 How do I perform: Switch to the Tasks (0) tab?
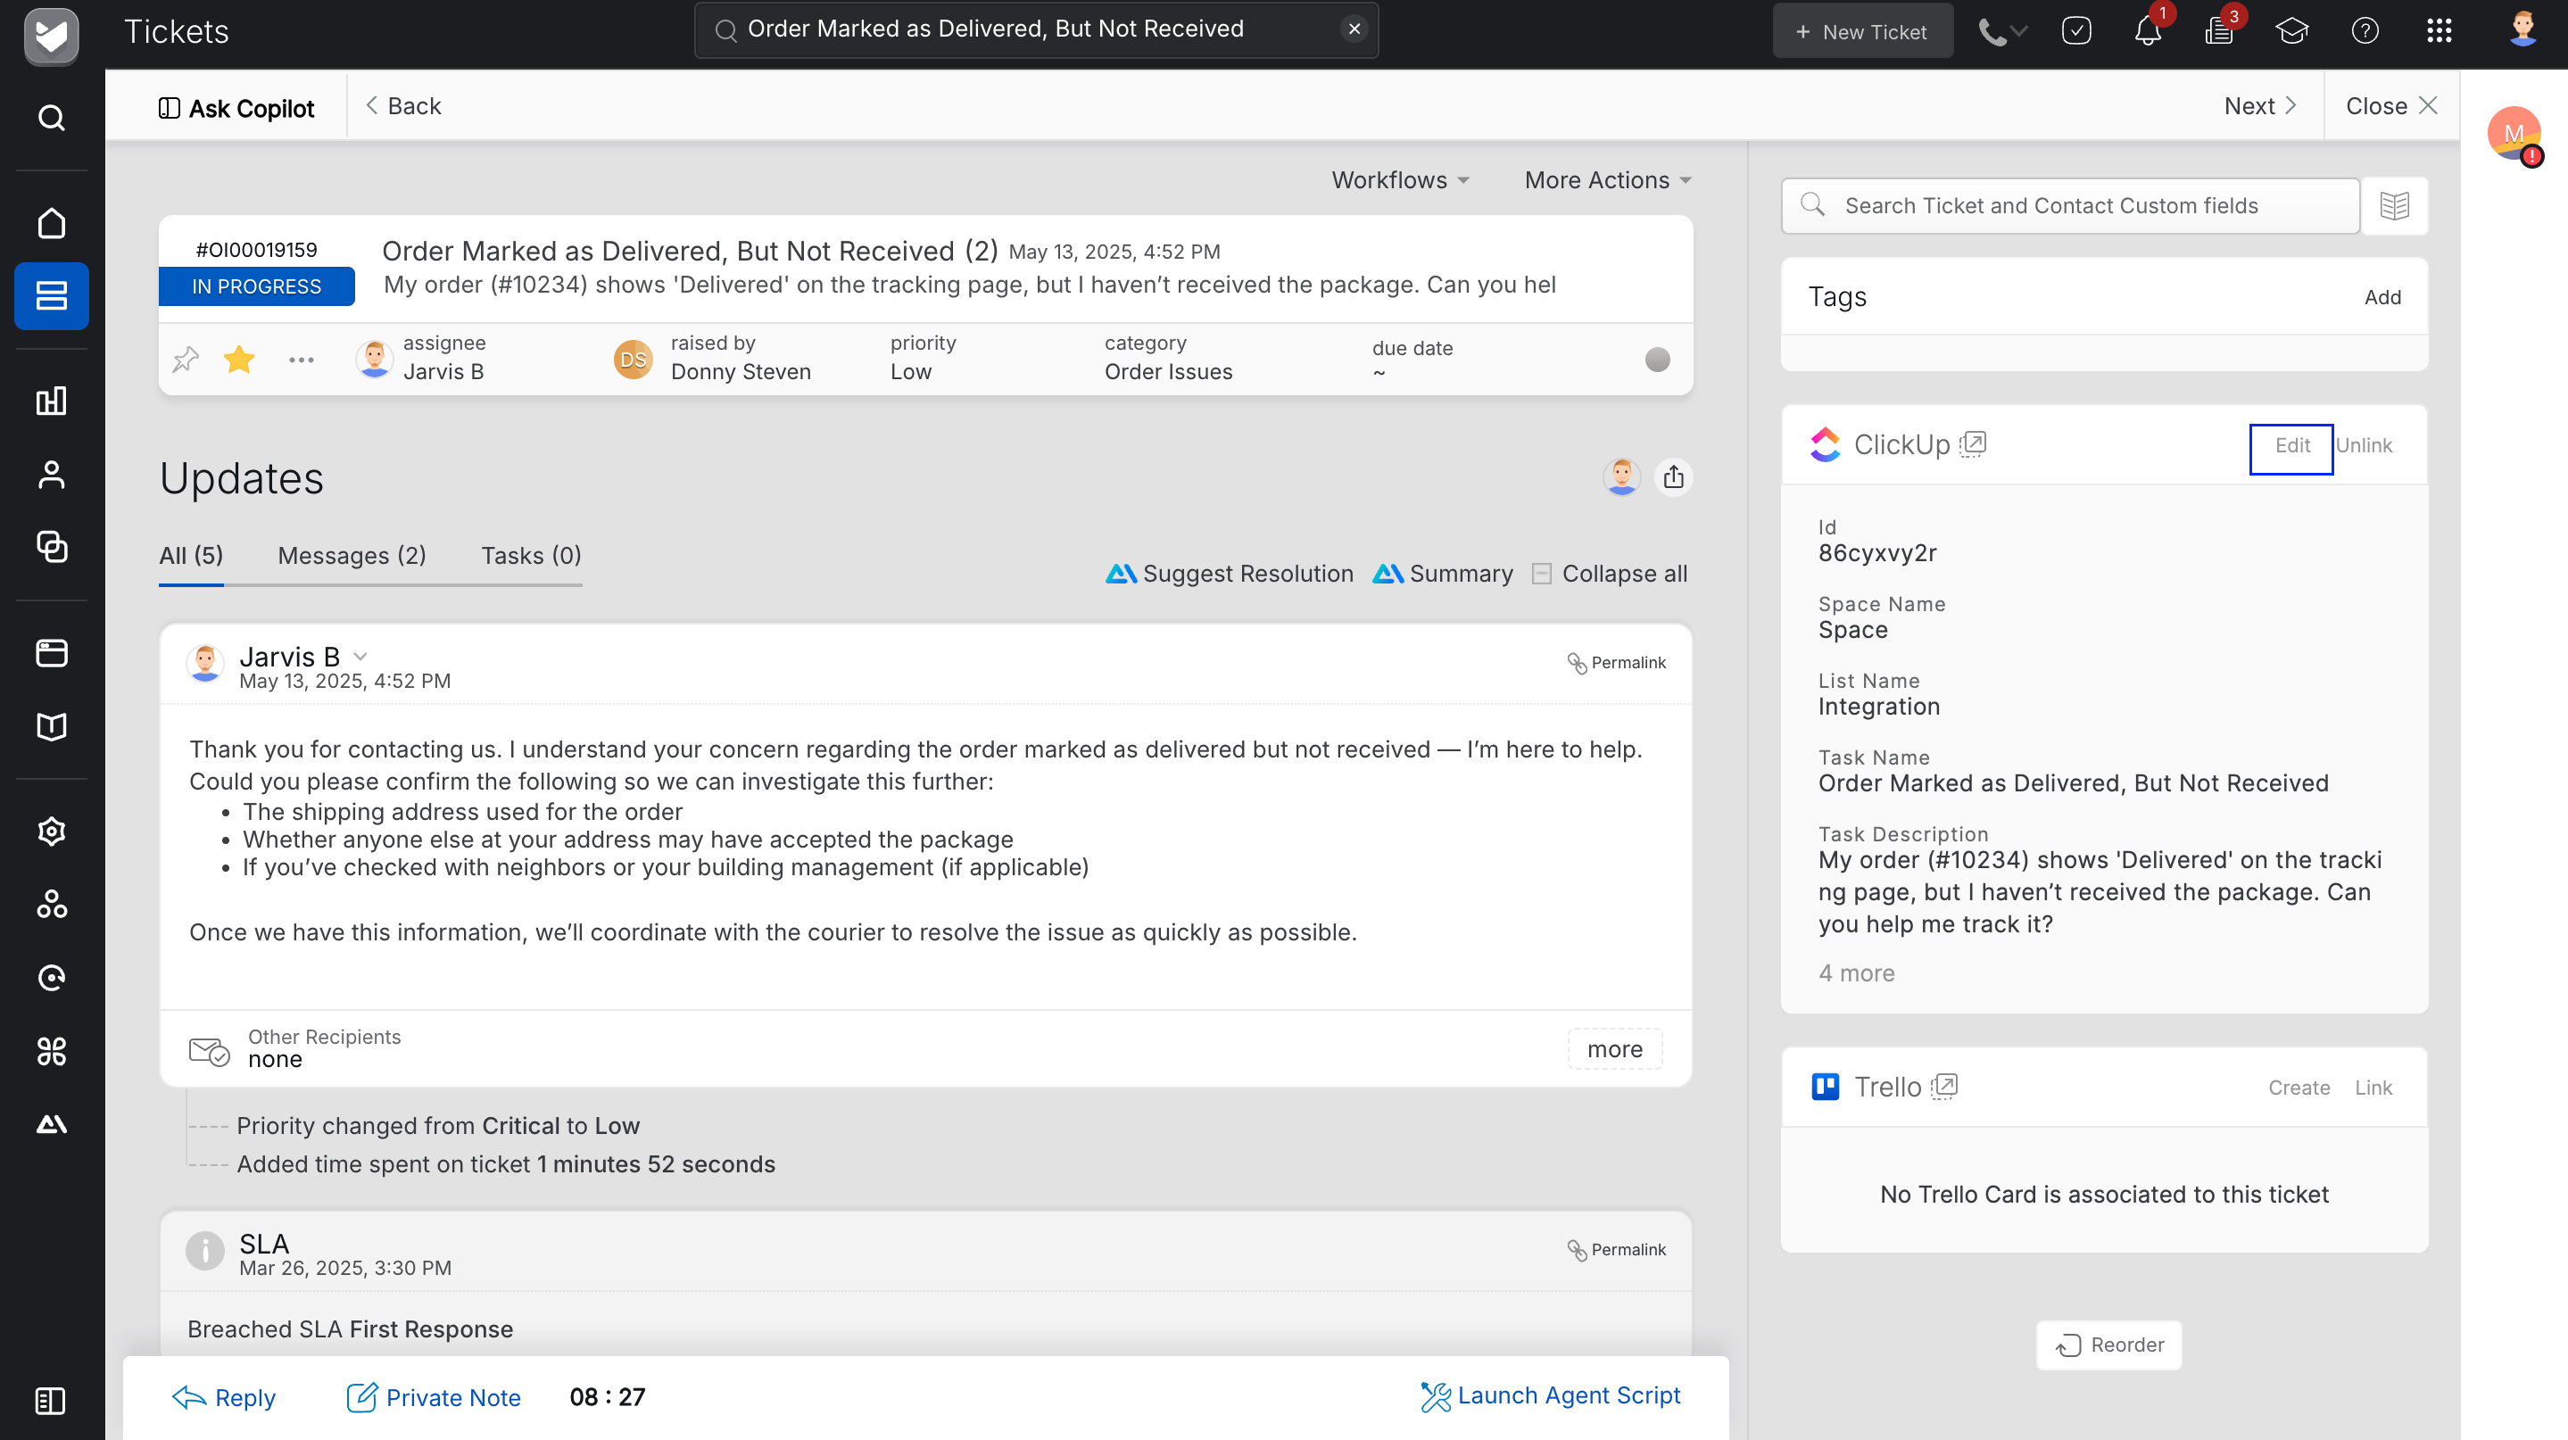click(530, 555)
